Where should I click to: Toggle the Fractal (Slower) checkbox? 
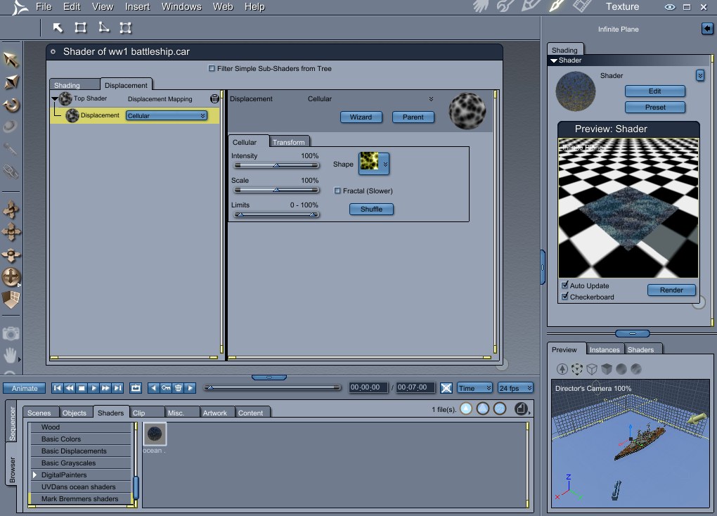(x=337, y=191)
